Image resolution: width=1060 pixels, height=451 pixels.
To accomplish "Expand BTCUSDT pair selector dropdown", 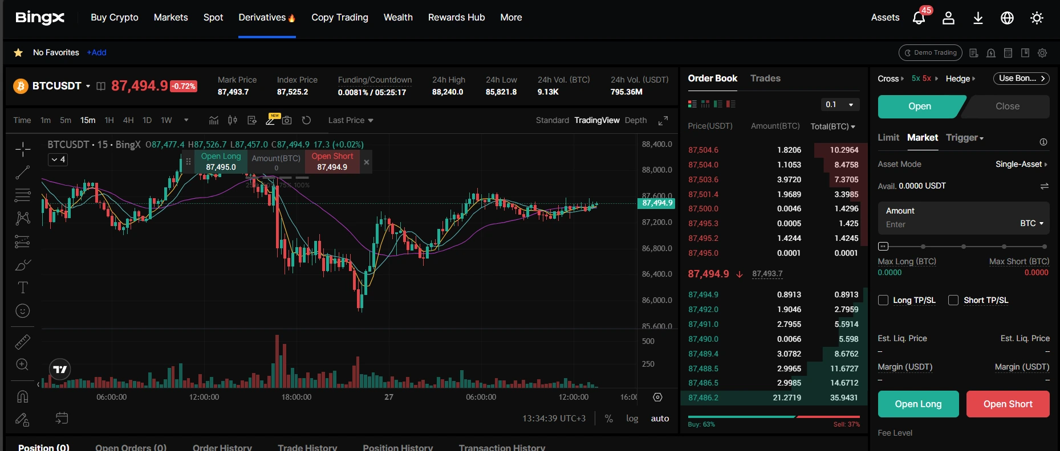I will pos(88,86).
